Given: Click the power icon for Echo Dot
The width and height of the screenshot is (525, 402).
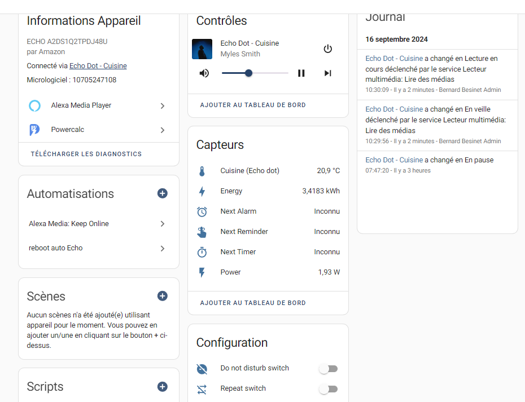Looking at the screenshot, I should tap(328, 49).
